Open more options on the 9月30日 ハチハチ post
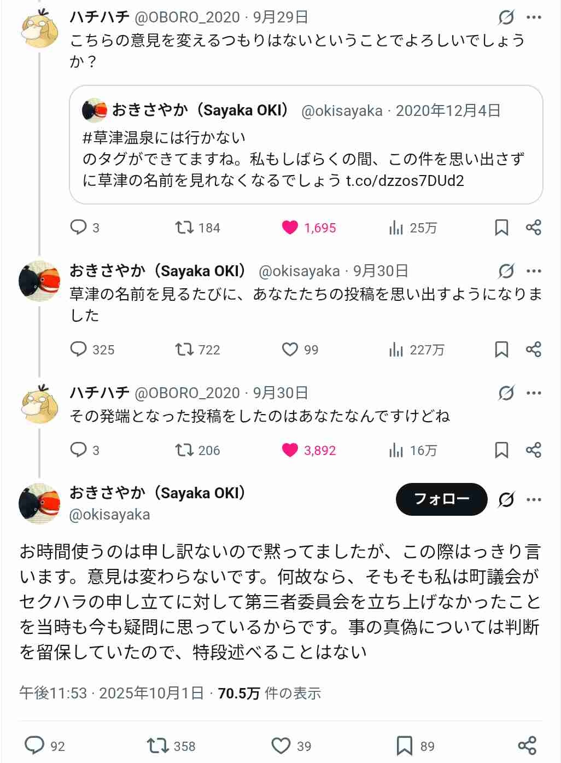This screenshot has width=561, height=763. click(x=534, y=393)
